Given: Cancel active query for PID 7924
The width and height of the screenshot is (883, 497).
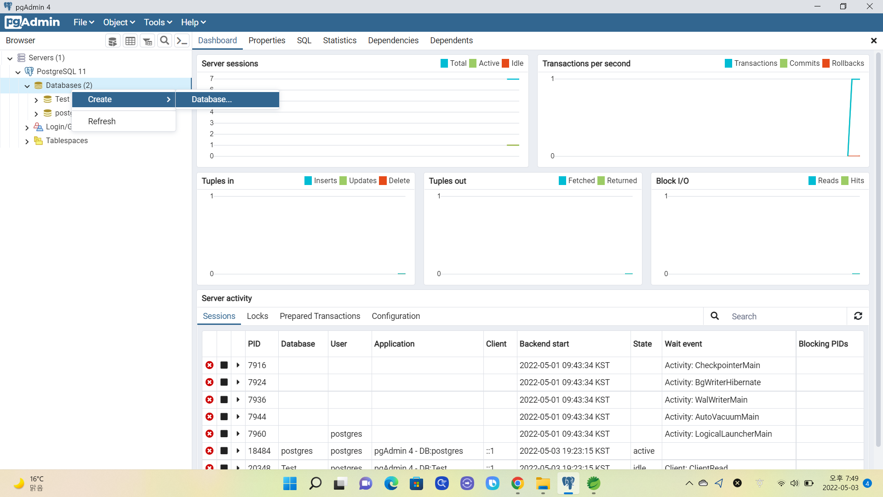Looking at the screenshot, I should coord(224,382).
